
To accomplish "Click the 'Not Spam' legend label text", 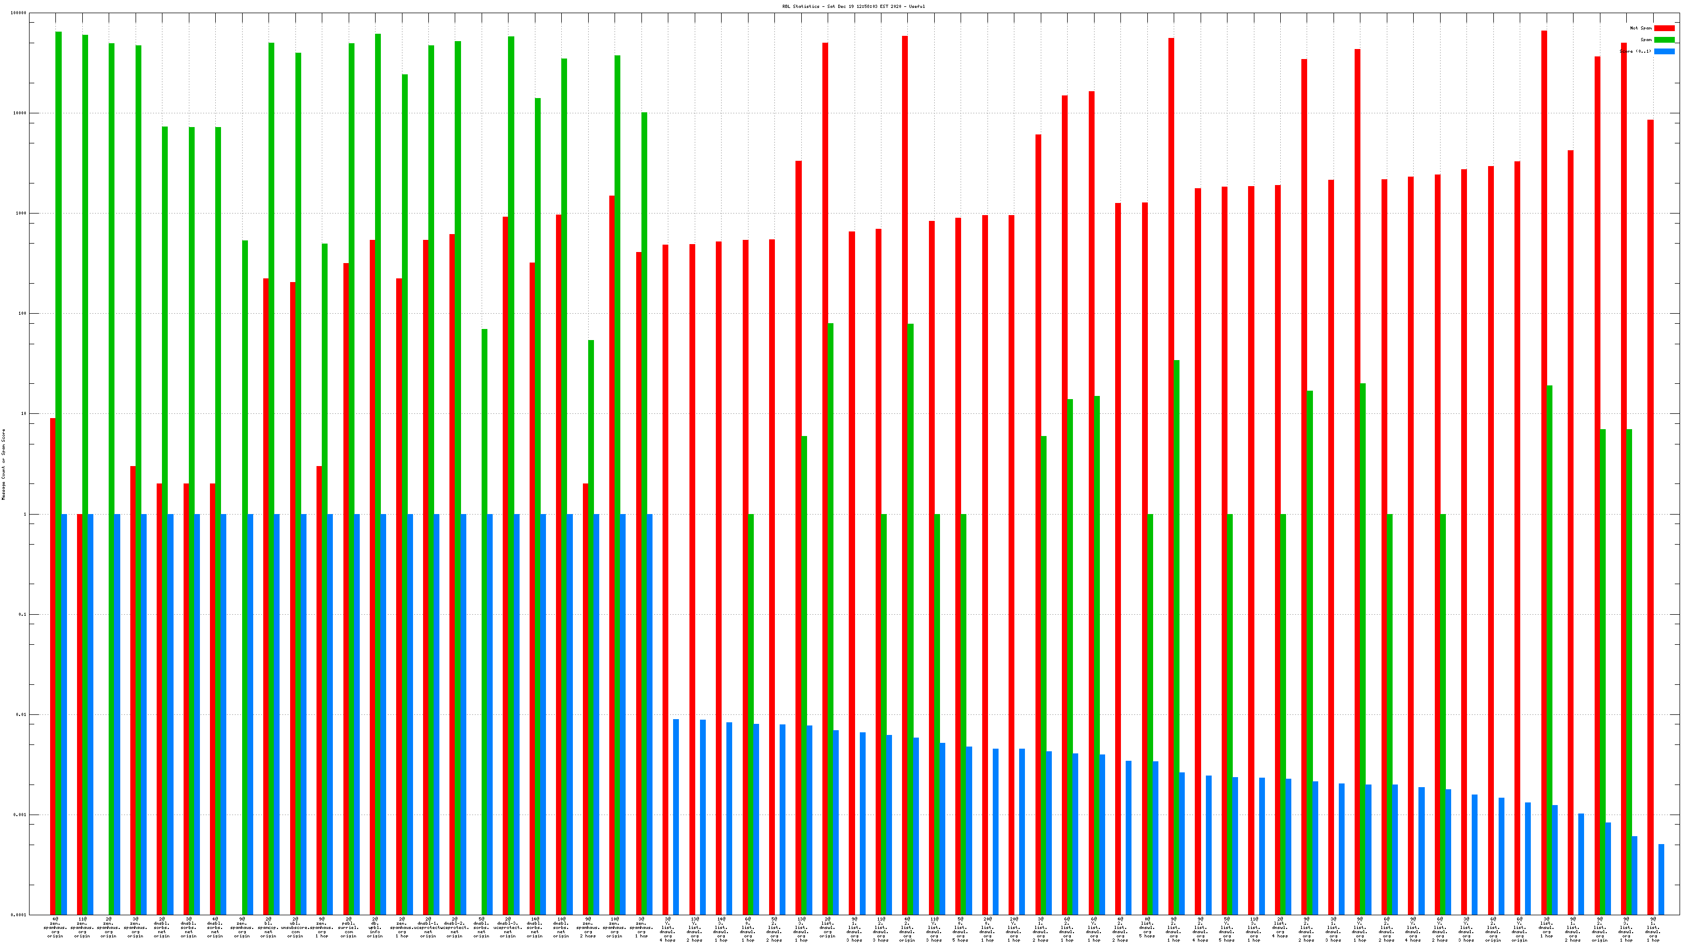I will tap(1641, 28).
